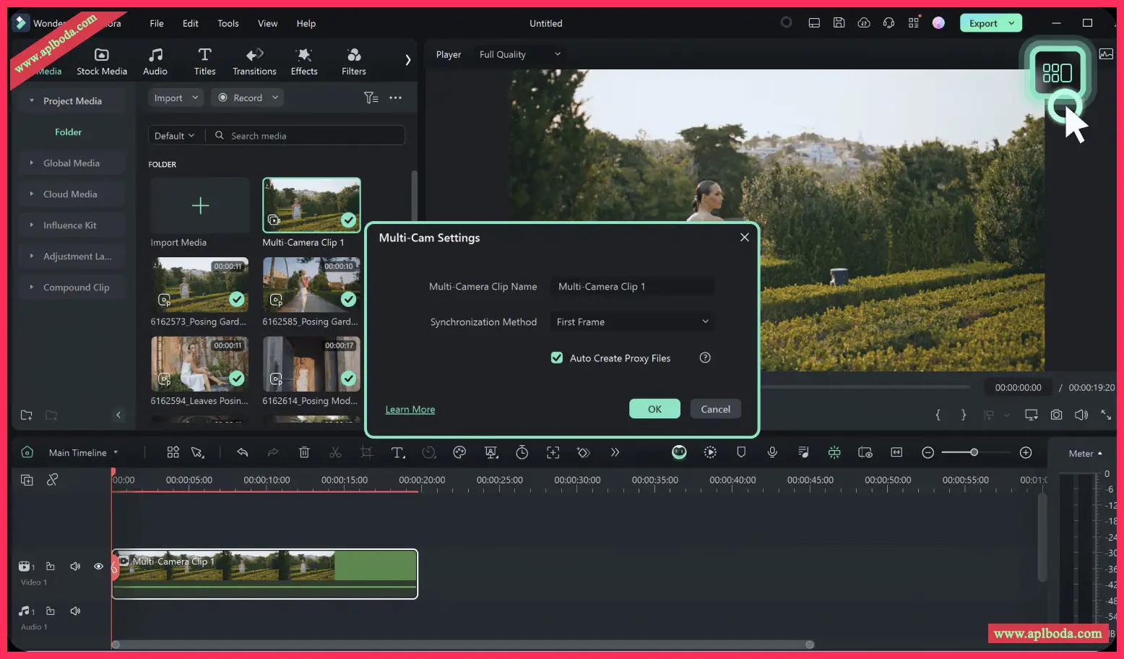The image size is (1124, 659).
Task: Open the Learn More link
Action: (410, 410)
